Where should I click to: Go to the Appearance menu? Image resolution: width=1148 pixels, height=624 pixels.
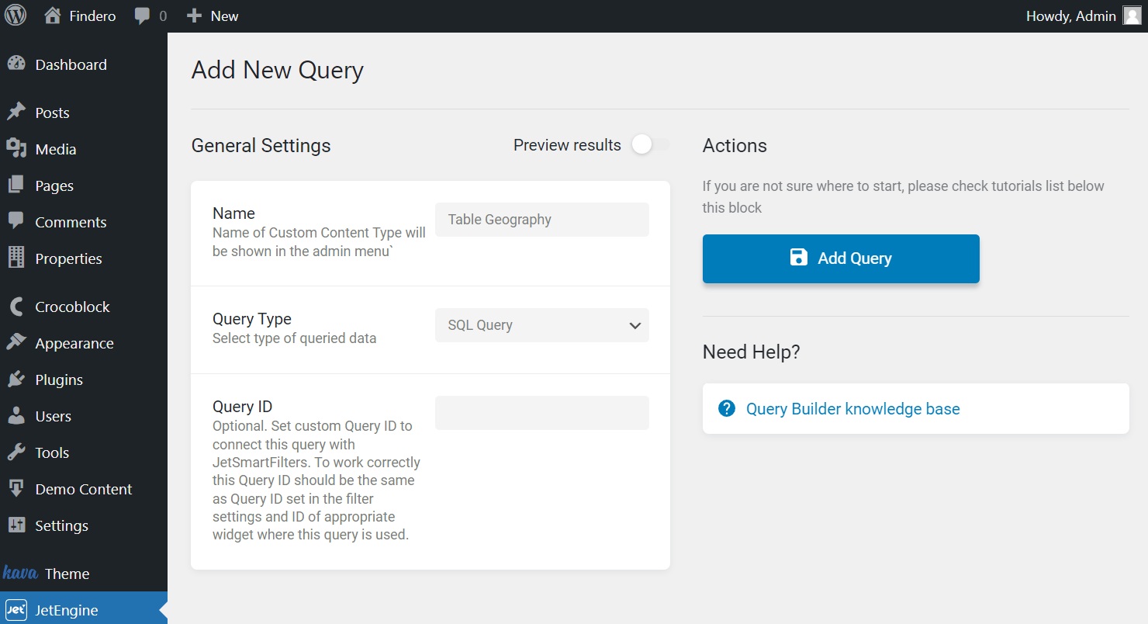tap(74, 343)
